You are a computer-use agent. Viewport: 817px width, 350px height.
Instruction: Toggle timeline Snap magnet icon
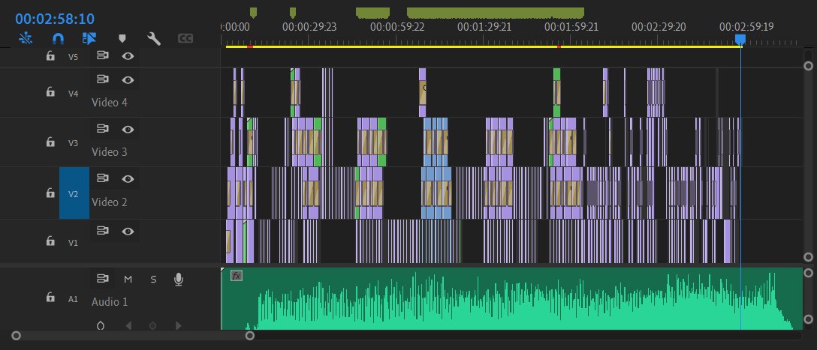pos(59,38)
